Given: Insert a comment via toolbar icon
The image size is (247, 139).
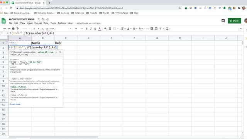Looking at the screenshot, I should [x=152, y=29].
